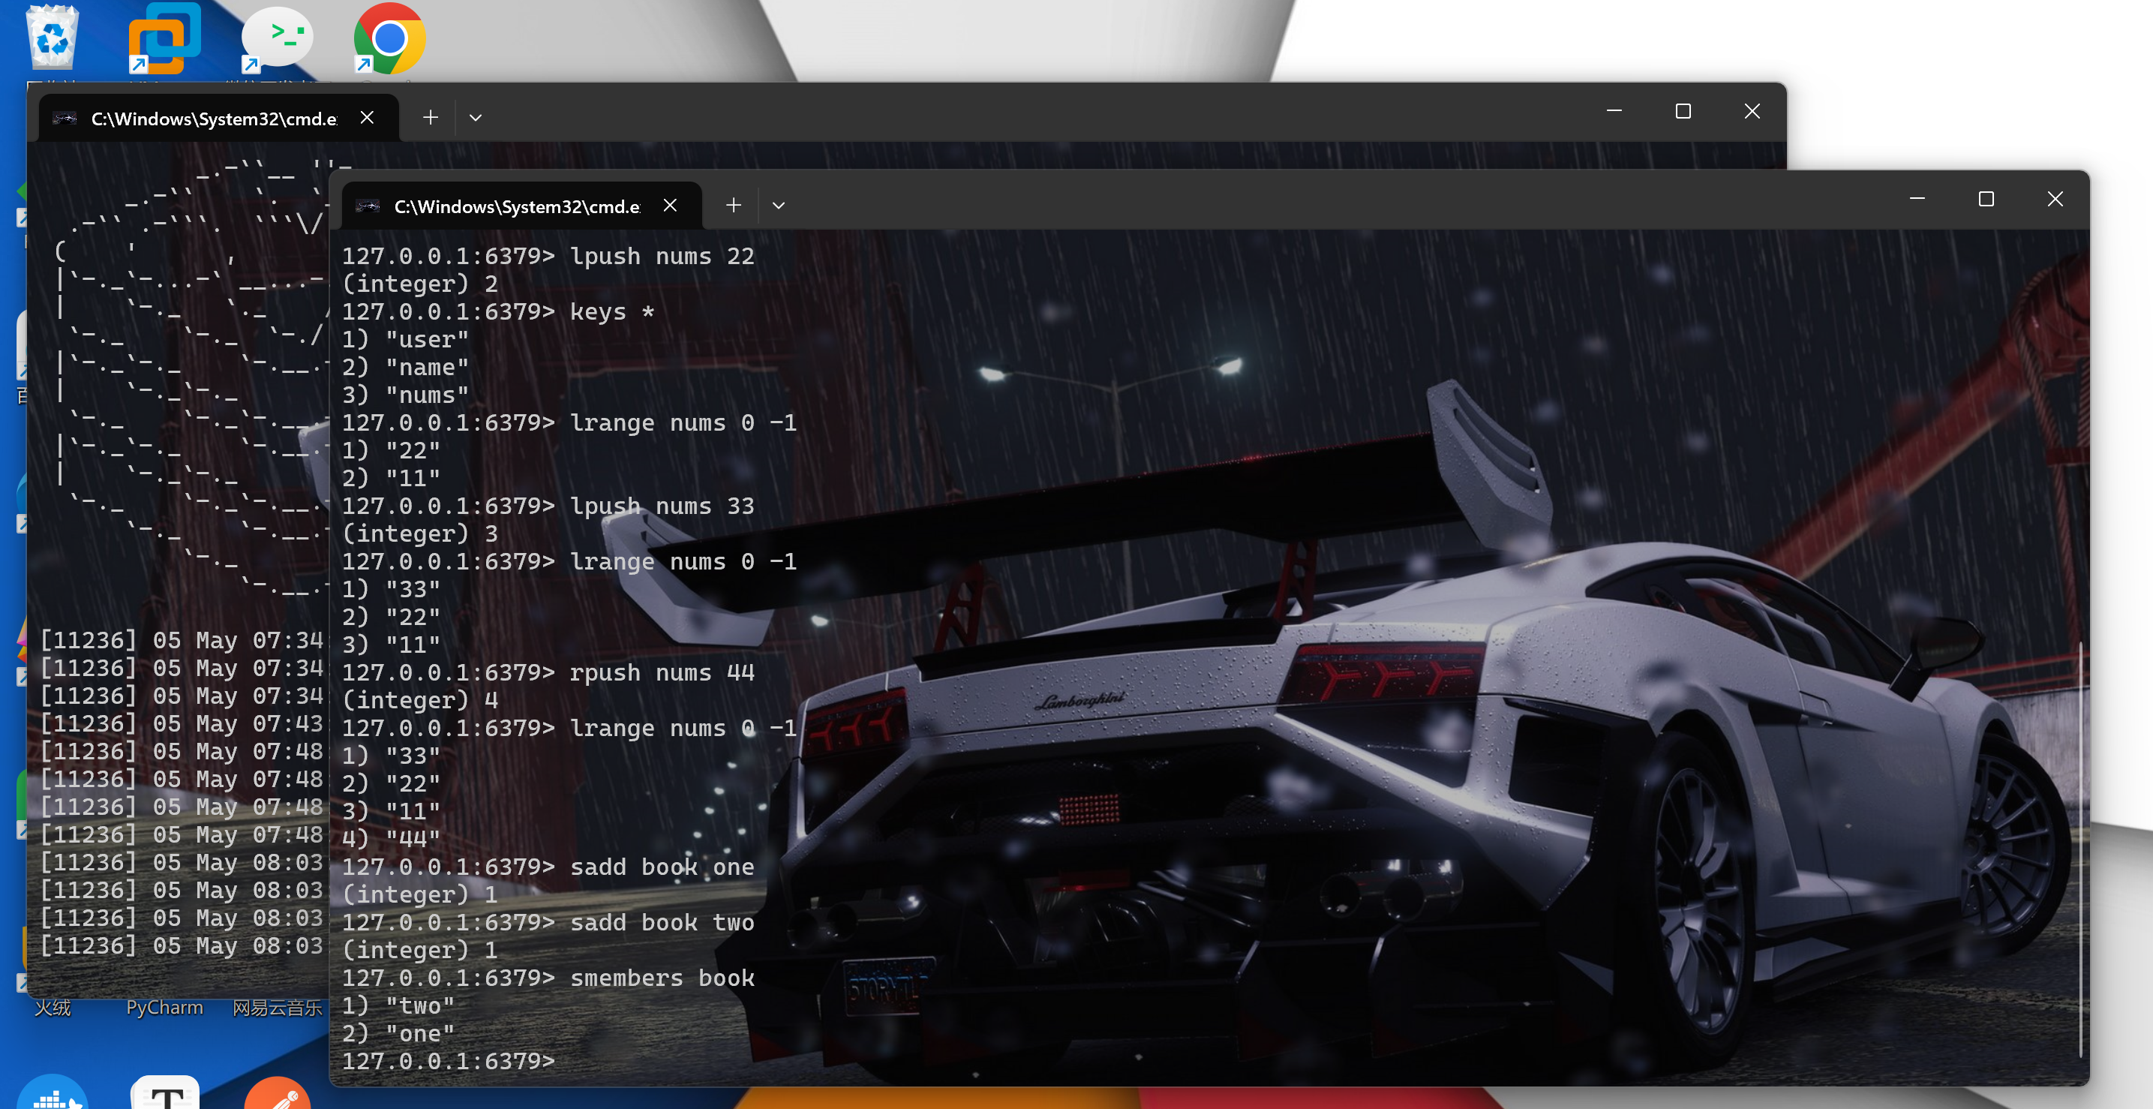The width and height of the screenshot is (2153, 1109).
Task: Click the tab icon of the front terminal
Action: pos(368,206)
